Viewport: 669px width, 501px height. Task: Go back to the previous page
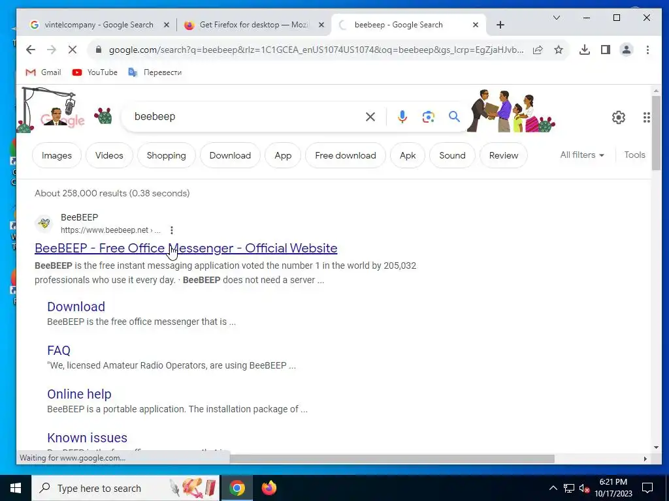(30, 50)
